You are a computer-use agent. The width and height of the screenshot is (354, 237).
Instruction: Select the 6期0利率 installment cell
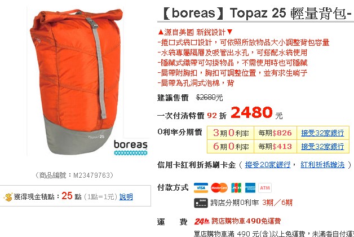(x=231, y=146)
